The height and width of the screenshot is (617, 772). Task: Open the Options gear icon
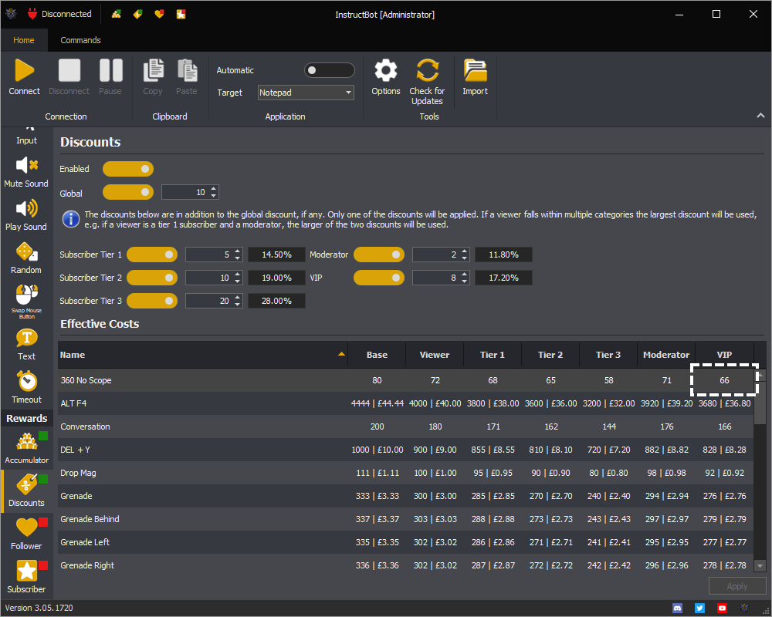coord(386,70)
